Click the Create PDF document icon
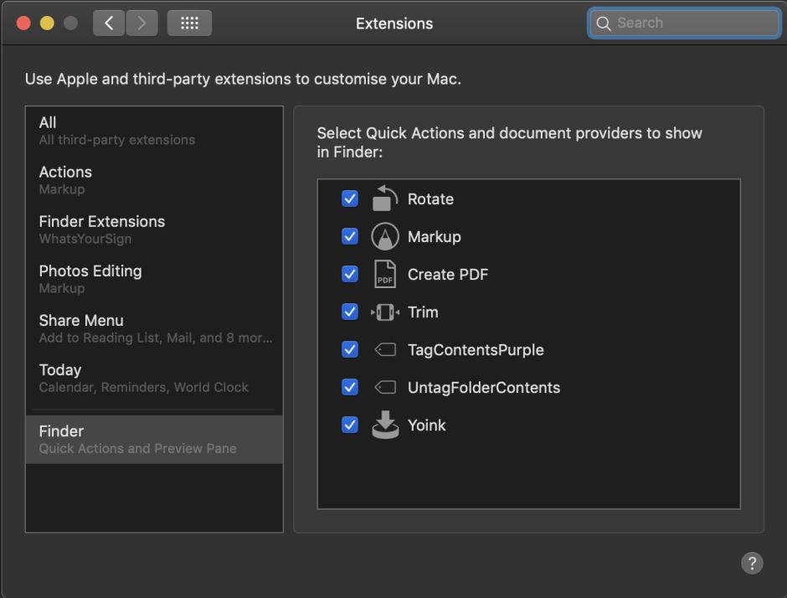 coord(384,274)
